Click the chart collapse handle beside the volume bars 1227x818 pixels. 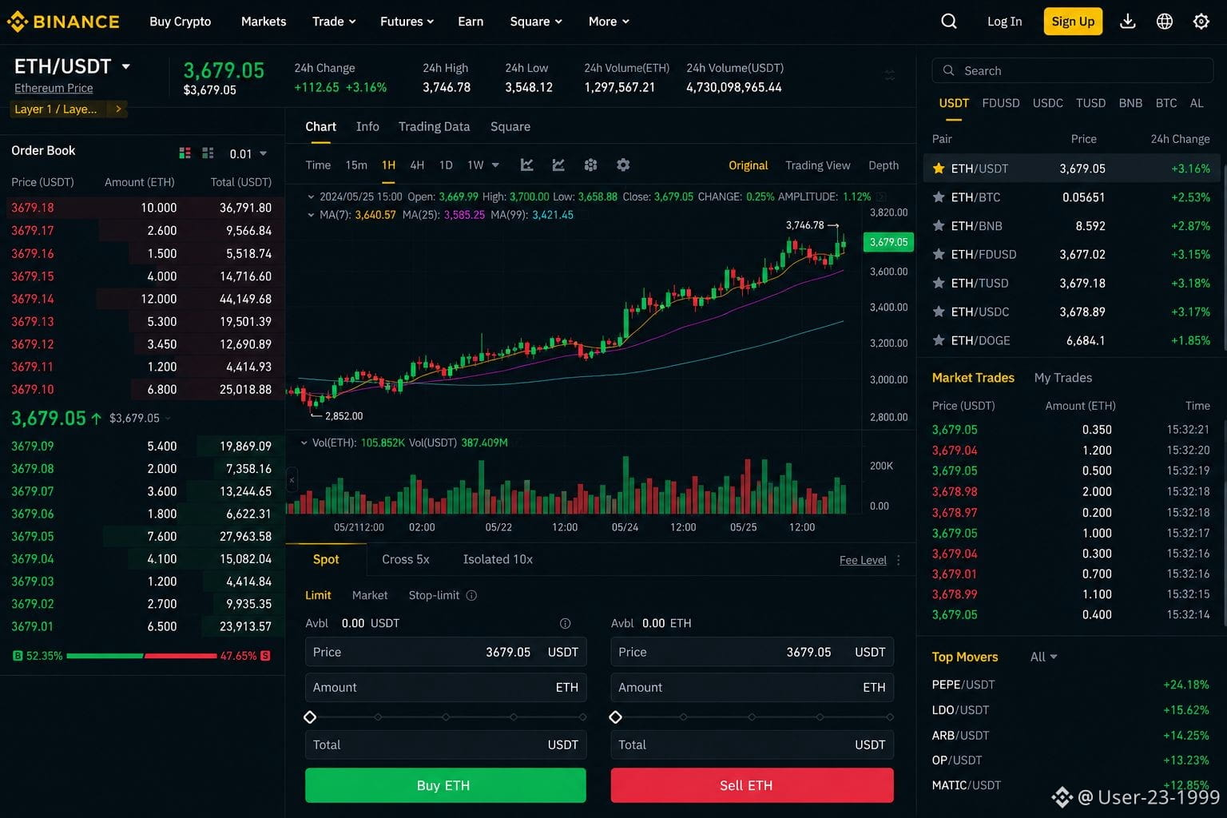pos(292,480)
